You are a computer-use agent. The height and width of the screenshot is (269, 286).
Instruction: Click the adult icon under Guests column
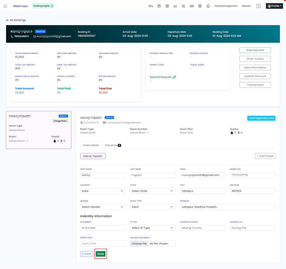(x=232, y=133)
